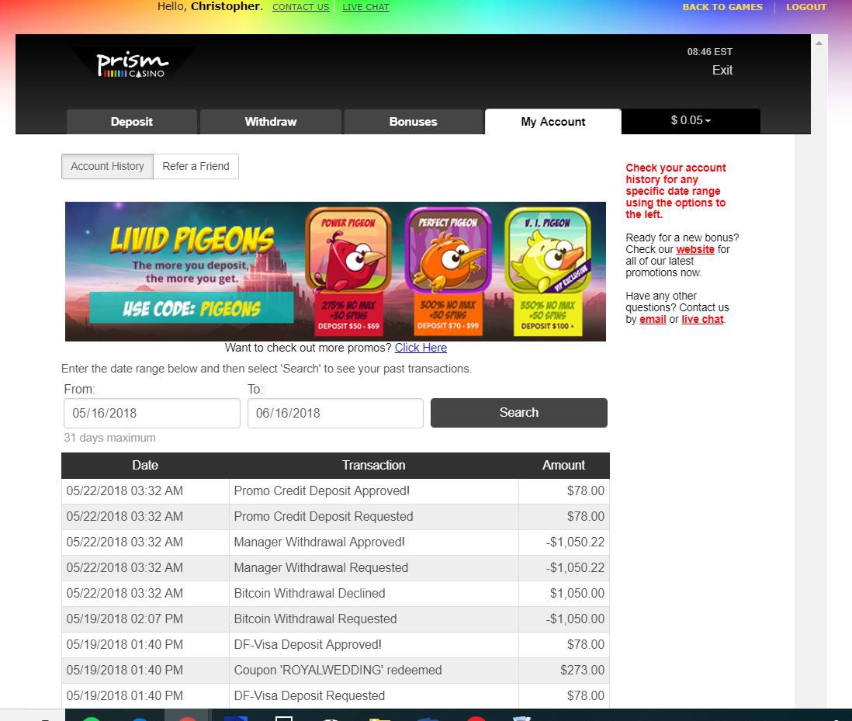The image size is (852, 721).
Task: Click the '08:46 EST' clock text
Action: (710, 52)
